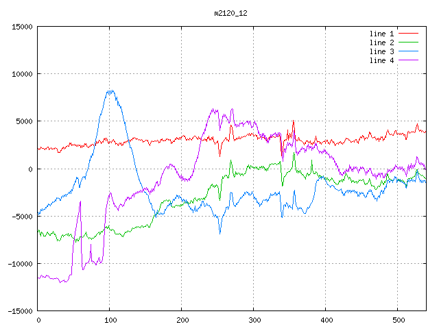
Task: Click the blue line 3 legend sample
Action: click(408, 51)
